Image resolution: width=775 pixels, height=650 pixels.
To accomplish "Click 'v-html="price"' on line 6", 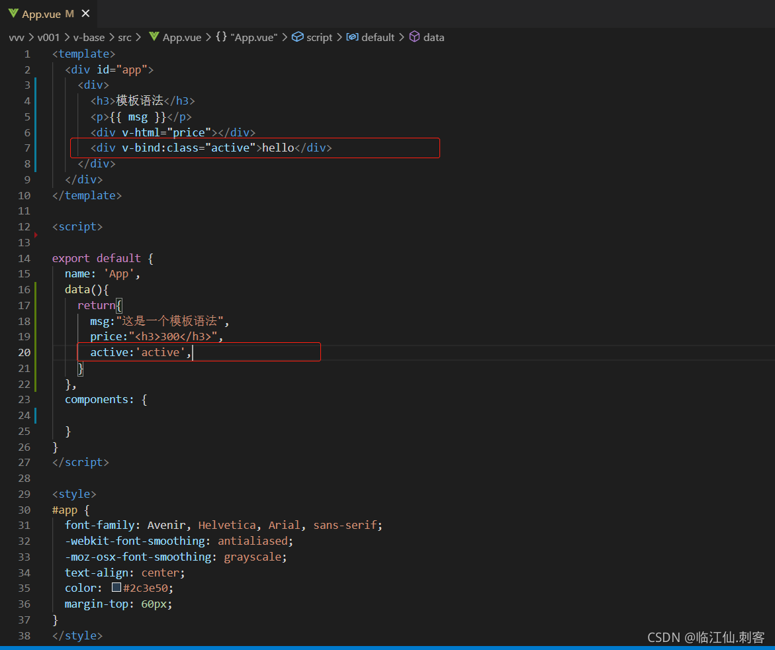I will click(167, 132).
